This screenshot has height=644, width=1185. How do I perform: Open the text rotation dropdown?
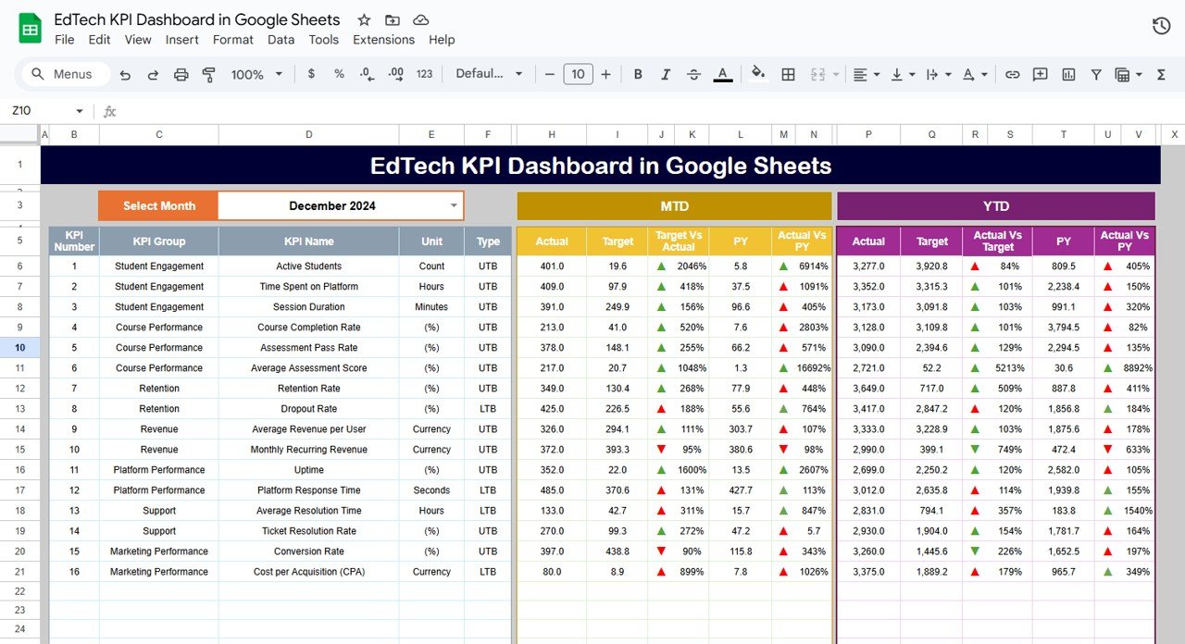(x=975, y=74)
